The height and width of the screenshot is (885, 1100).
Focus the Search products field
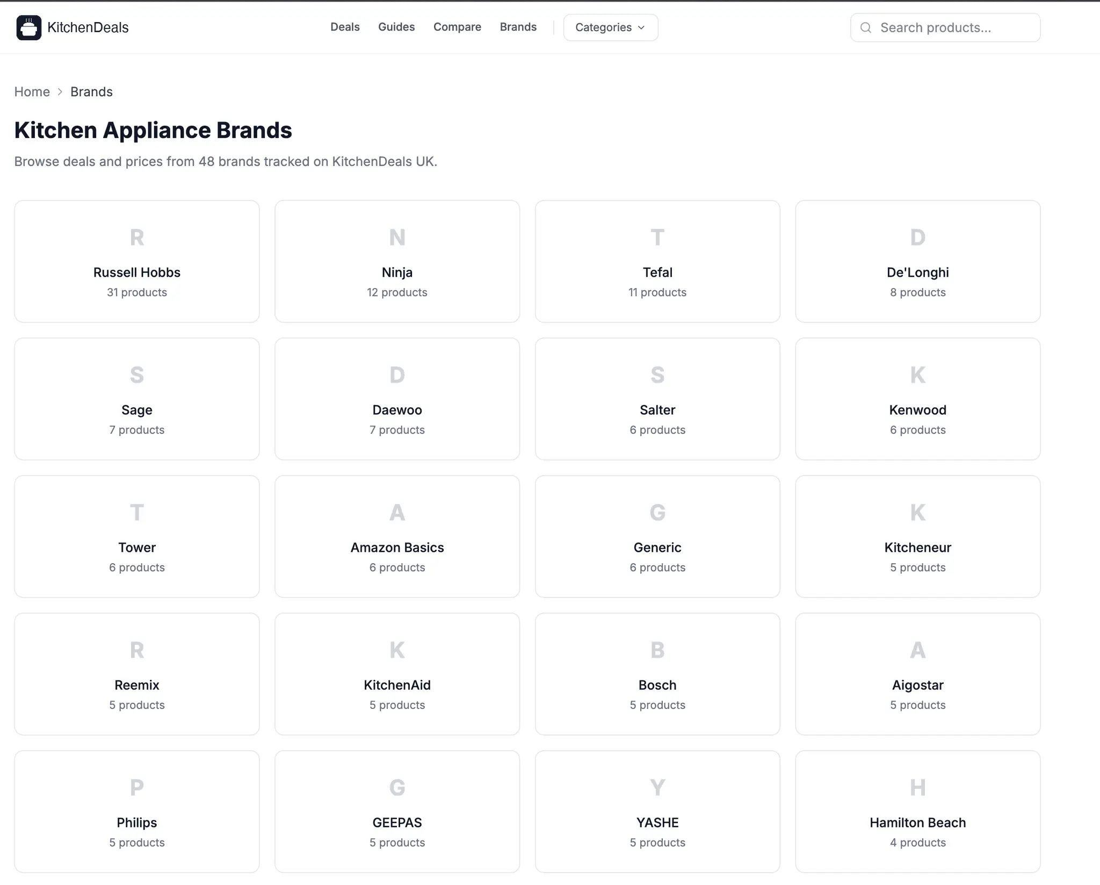click(x=945, y=27)
